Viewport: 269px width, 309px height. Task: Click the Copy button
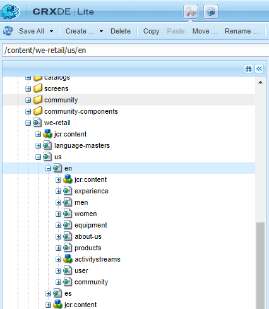(x=151, y=31)
